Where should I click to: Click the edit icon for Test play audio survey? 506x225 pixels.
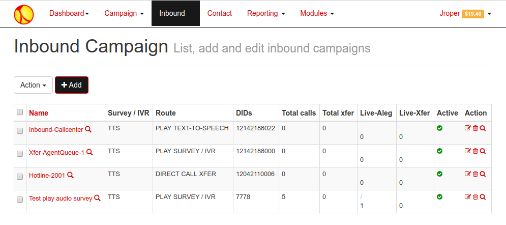point(467,197)
